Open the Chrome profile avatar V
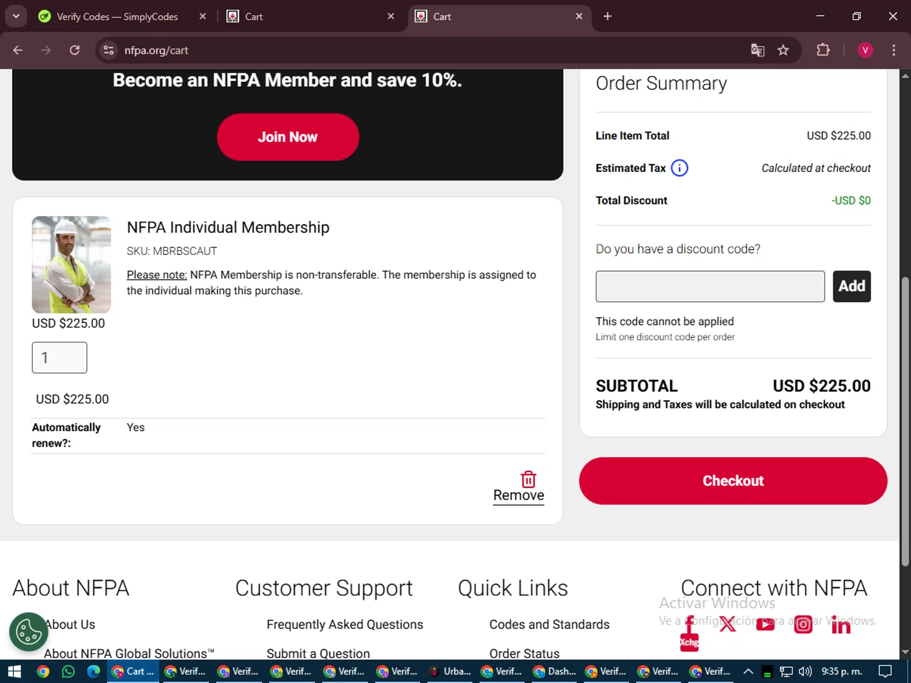Viewport: 911px width, 683px height. point(865,50)
